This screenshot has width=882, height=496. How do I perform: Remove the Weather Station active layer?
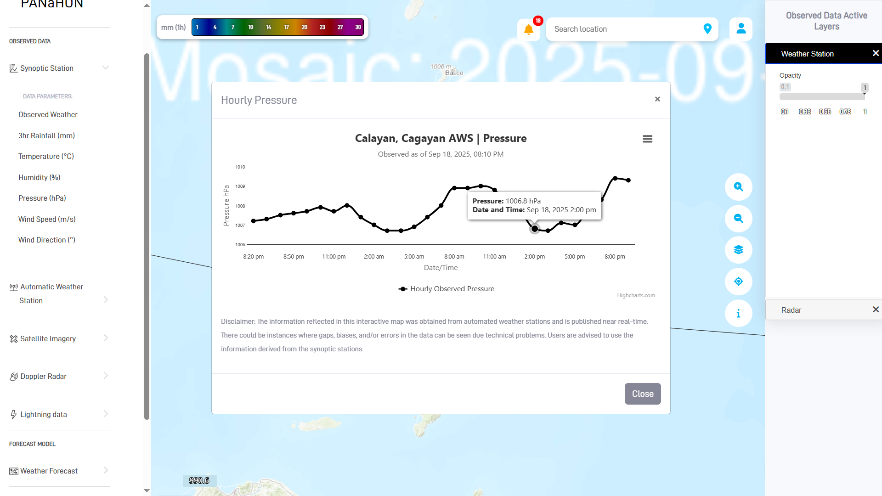(876, 53)
